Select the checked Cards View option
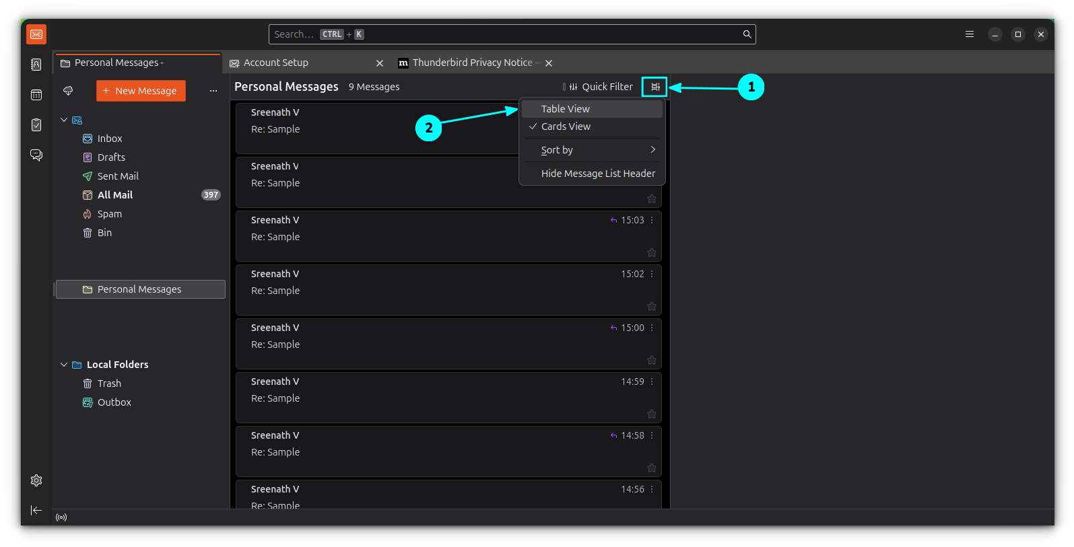The width and height of the screenshot is (1074, 547). pos(566,126)
